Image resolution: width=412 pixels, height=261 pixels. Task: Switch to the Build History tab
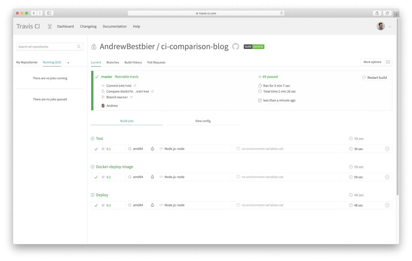click(133, 62)
